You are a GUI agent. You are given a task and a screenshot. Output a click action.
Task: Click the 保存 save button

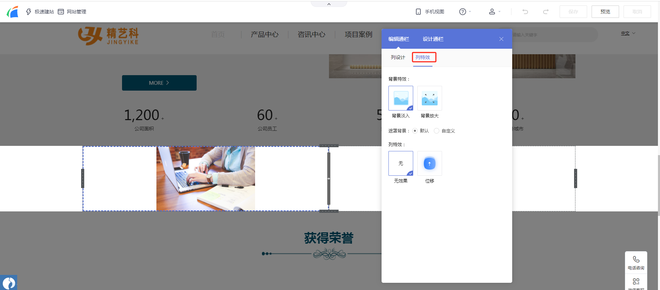click(573, 12)
